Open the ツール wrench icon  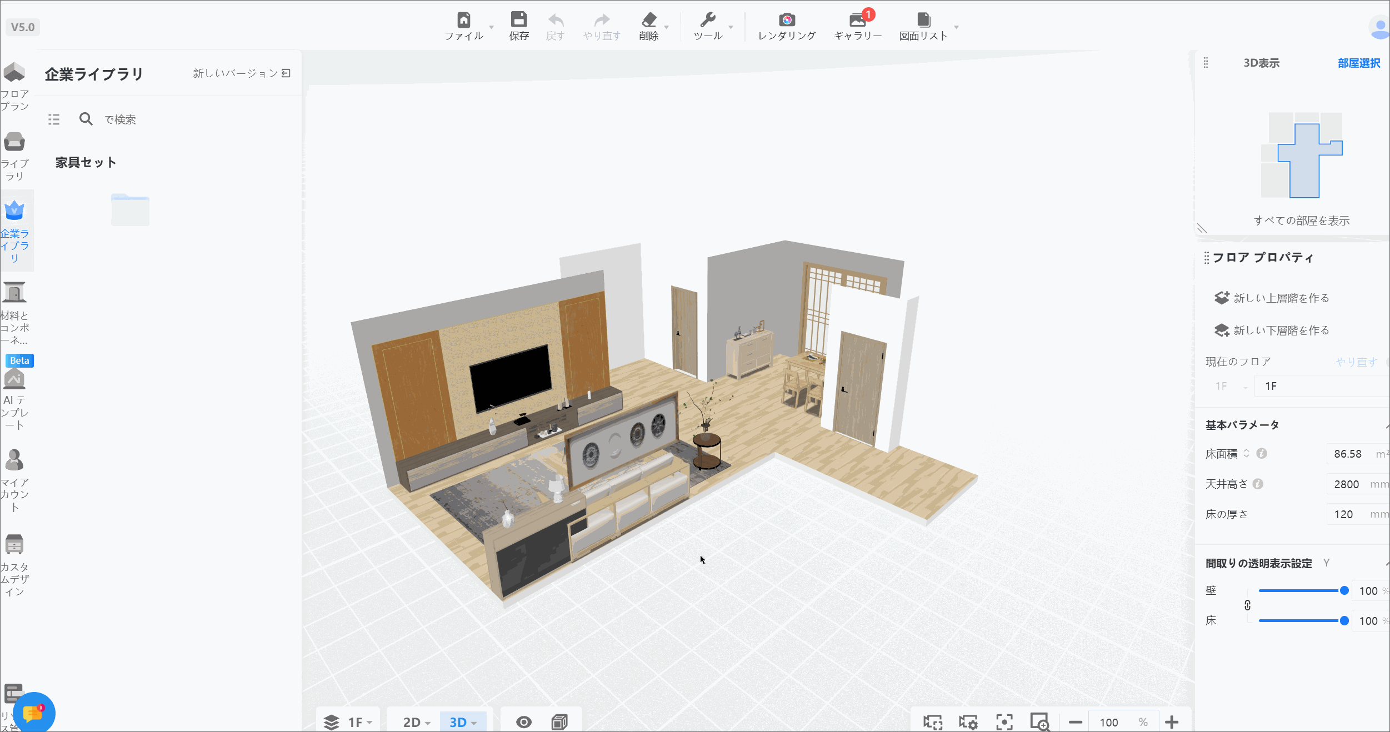click(x=708, y=20)
